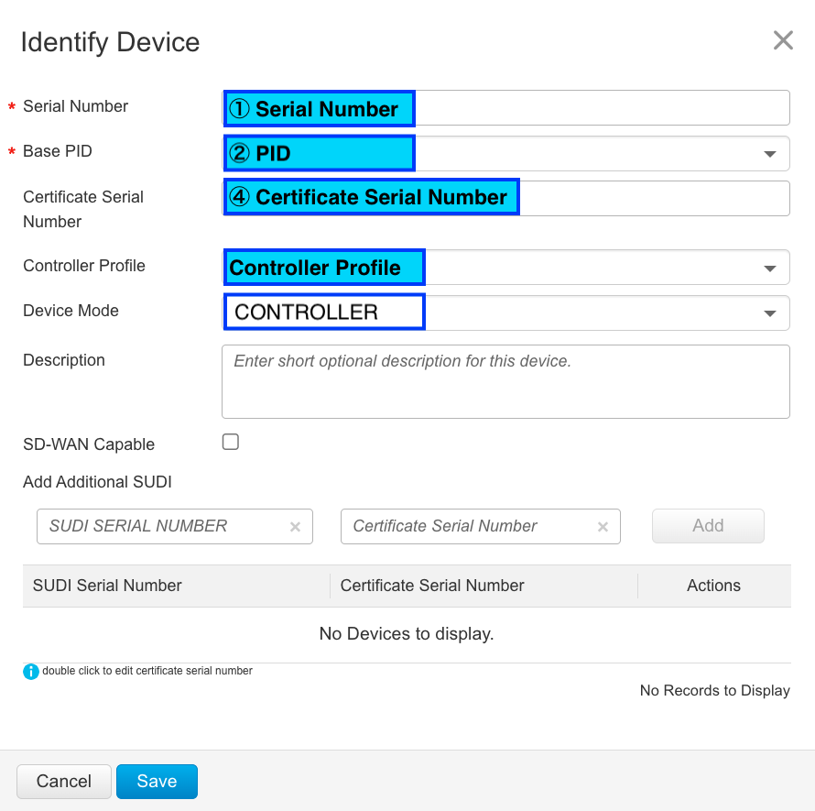
Task: Click the highlighted ① Serial Number callout
Action: pos(319,108)
